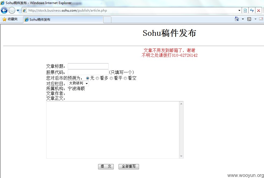This screenshot has height=178, width=264.
Task: Click the Refresh page icon
Action: tap(252, 10)
